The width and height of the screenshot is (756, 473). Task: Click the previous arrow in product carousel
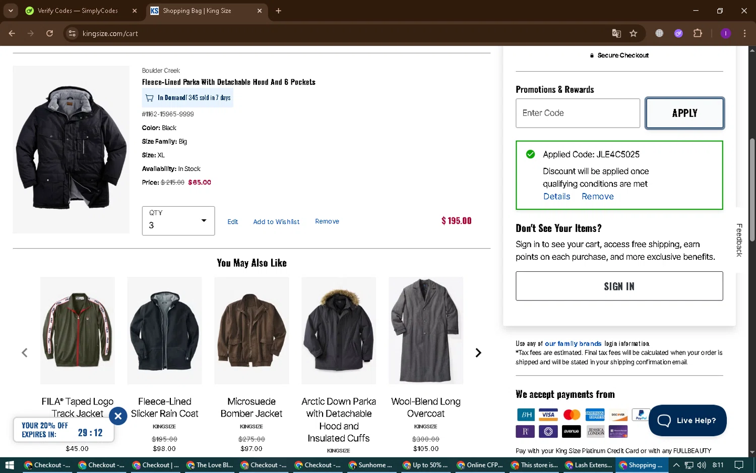[x=25, y=353]
